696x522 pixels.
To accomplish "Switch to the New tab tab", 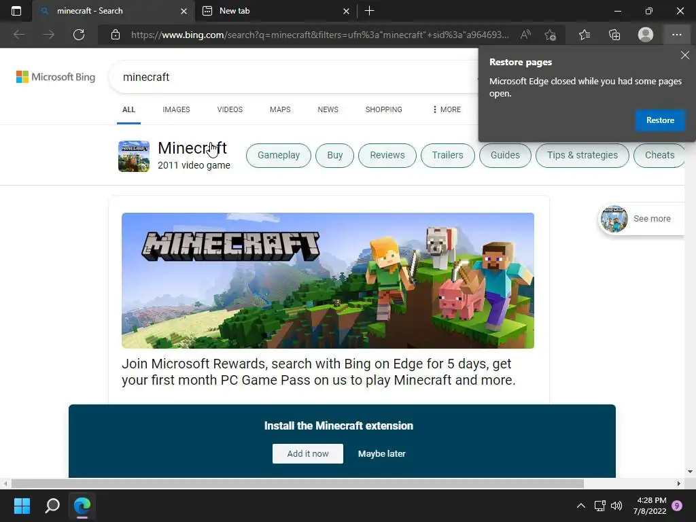I will [x=276, y=11].
